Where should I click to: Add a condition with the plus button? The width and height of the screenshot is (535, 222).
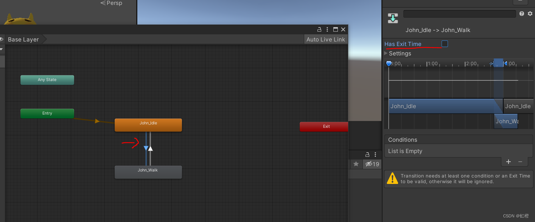(509, 162)
